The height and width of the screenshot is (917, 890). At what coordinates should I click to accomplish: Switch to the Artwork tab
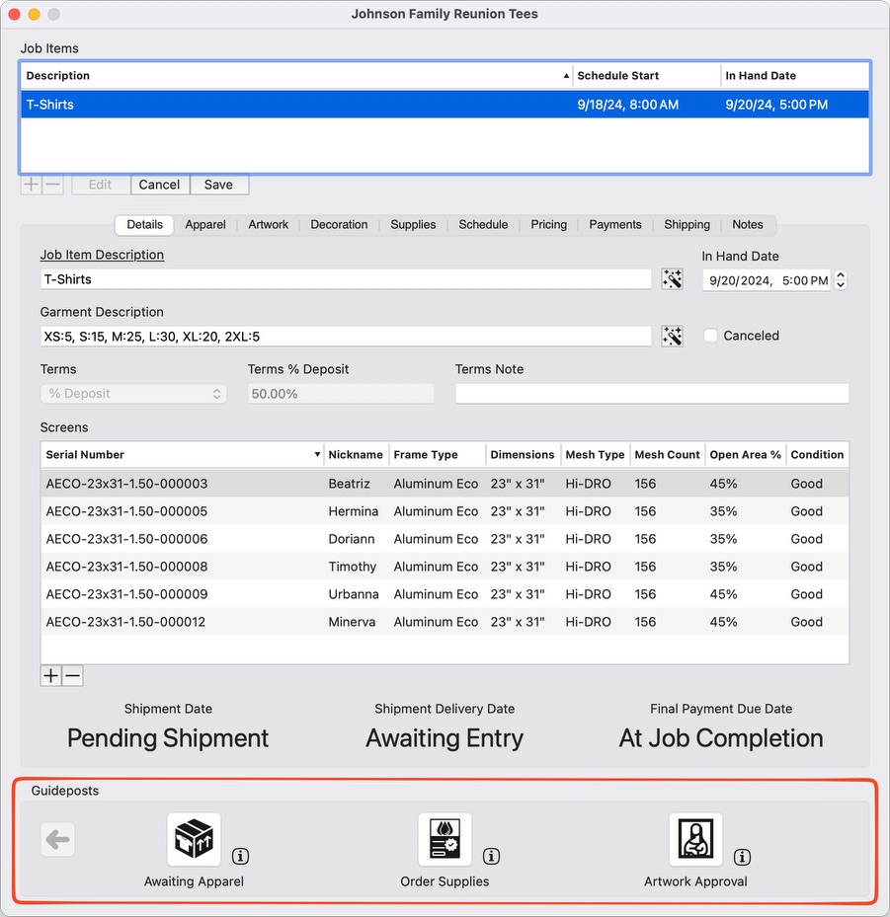click(268, 225)
